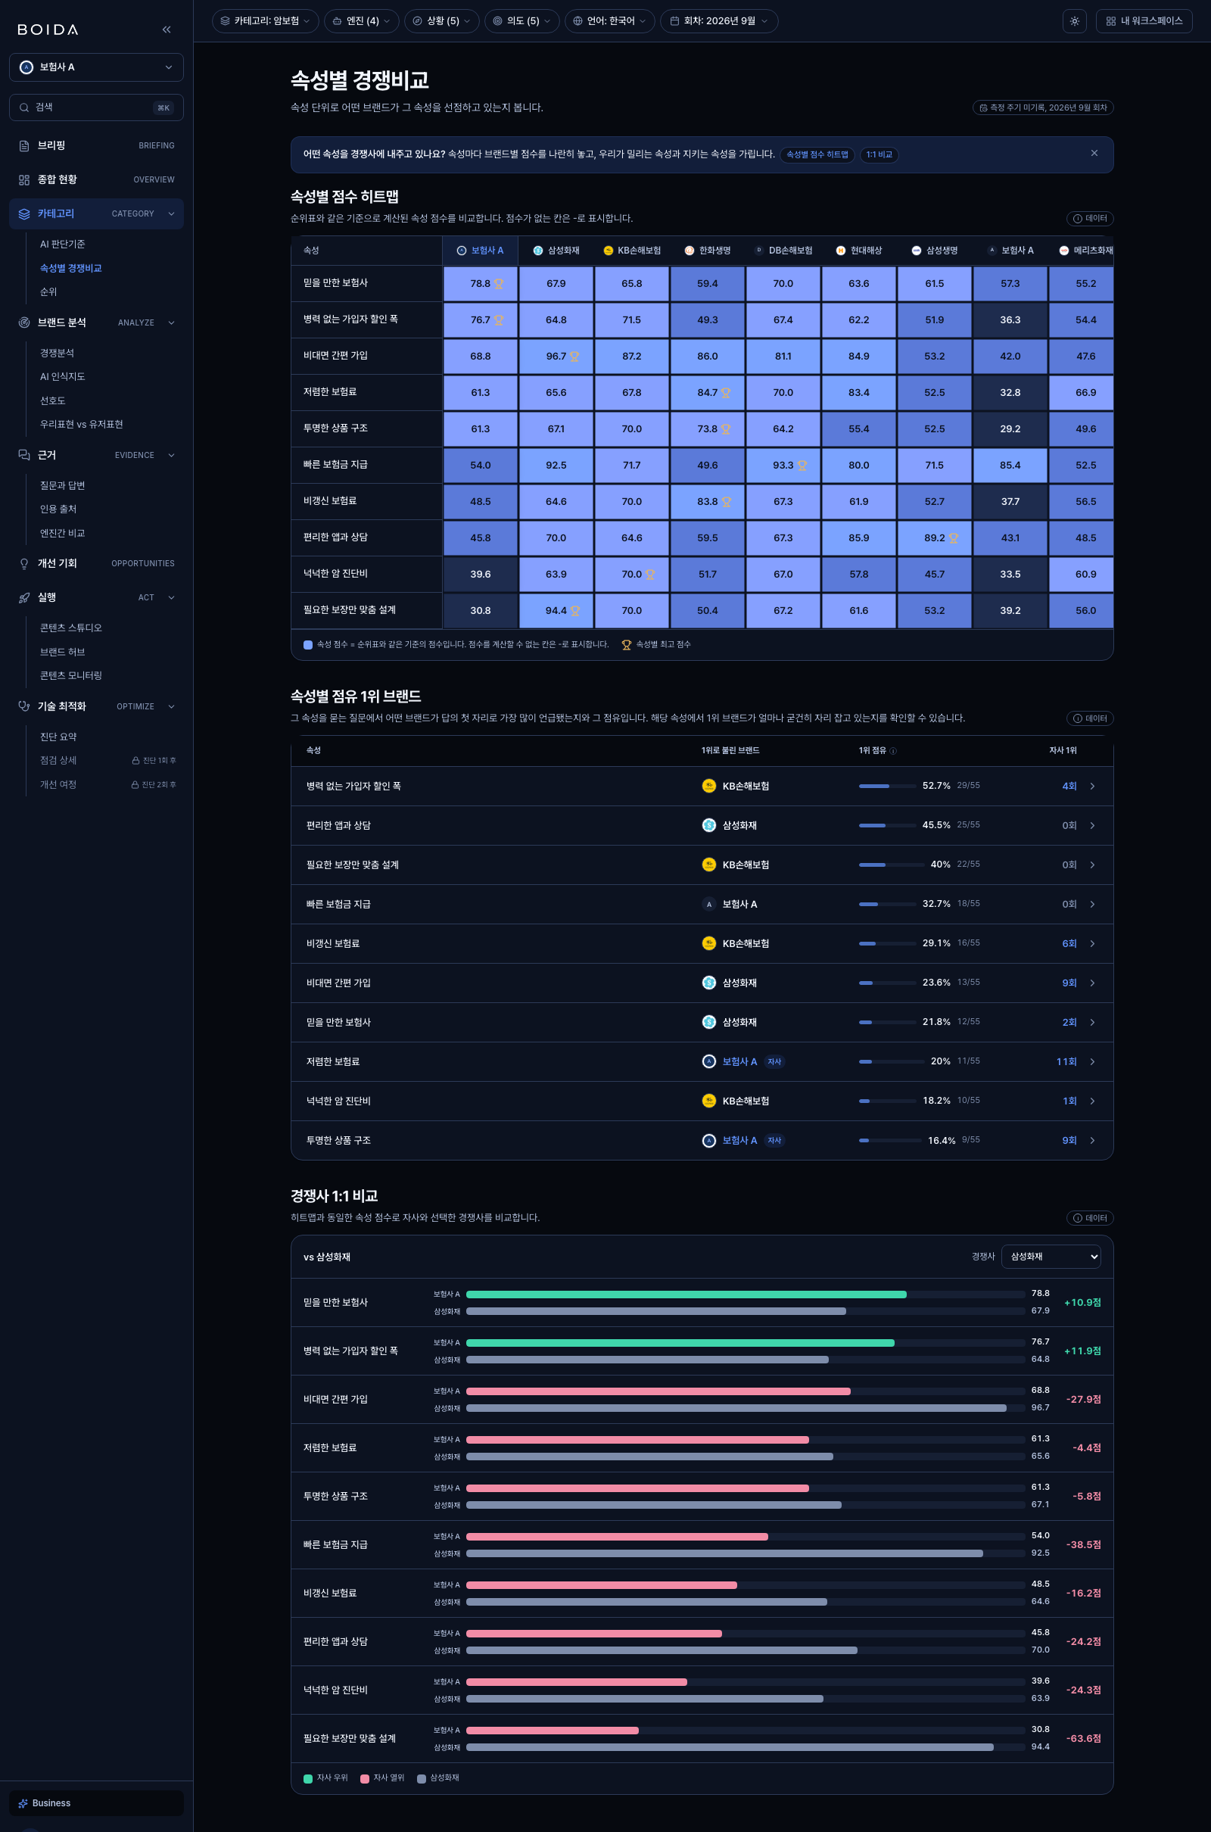Open 질문과 답변 under 근거
Viewport: 1211px width, 1832px height.
63,485
